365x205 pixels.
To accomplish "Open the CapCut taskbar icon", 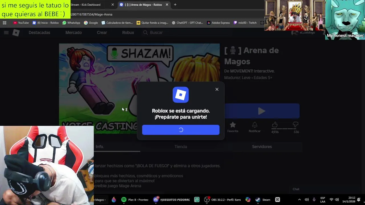I will pyautogui.click(x=277, y=200).
